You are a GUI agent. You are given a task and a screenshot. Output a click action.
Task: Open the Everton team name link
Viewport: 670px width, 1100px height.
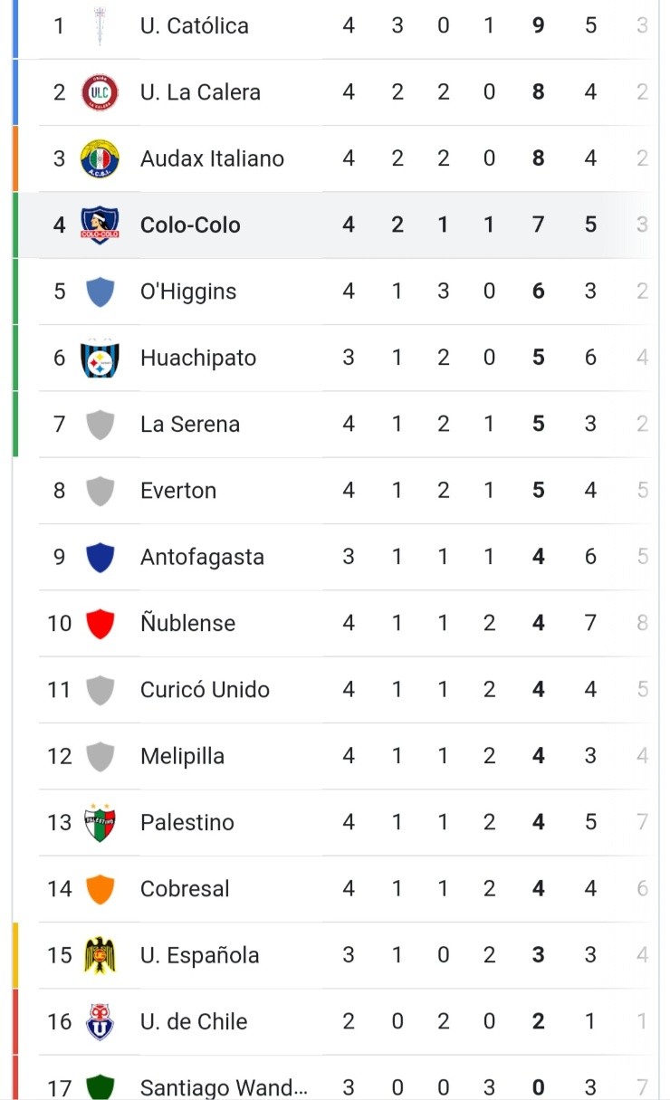178,491
